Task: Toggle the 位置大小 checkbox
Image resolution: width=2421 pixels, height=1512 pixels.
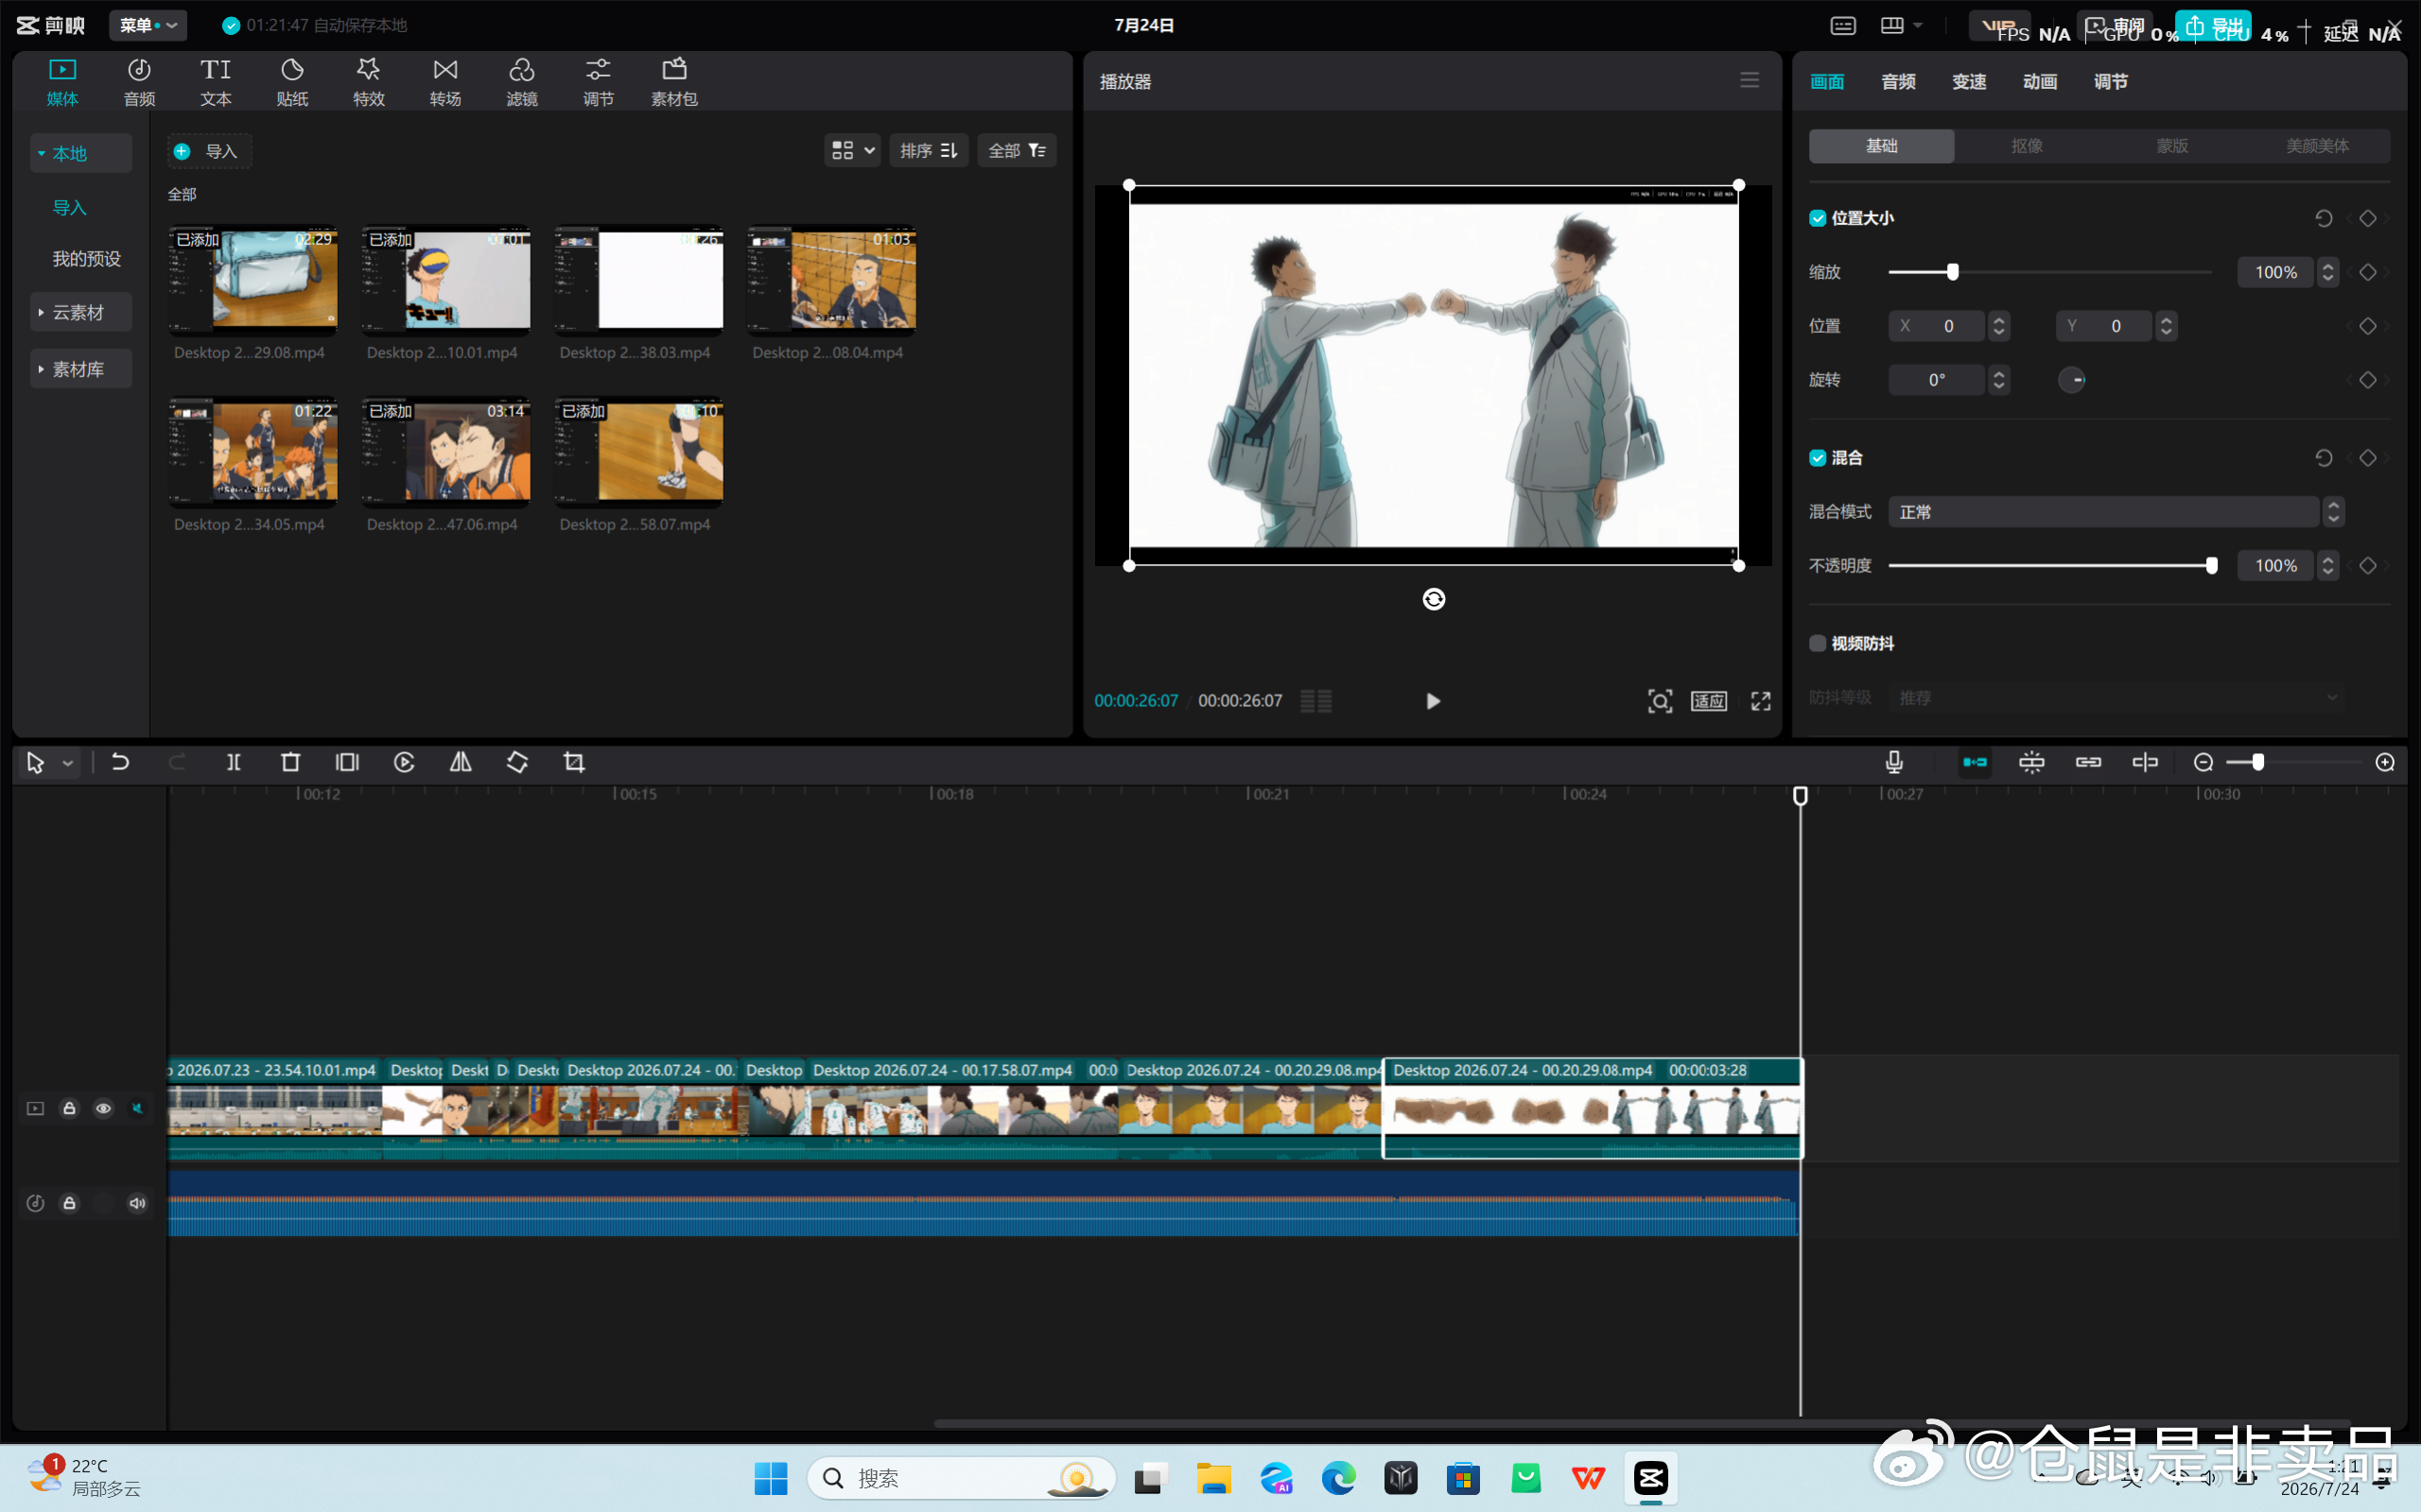Action: (x=1818, y=218)
